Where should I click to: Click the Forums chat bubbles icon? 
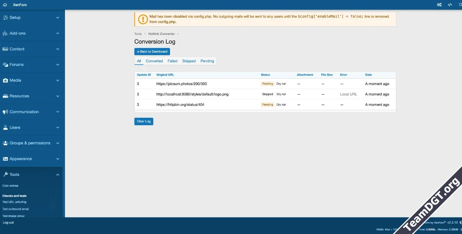pyautogui.click(x=5, y=65)
